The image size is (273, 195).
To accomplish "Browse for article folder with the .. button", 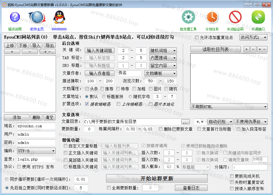I will [x=185, y=122].
